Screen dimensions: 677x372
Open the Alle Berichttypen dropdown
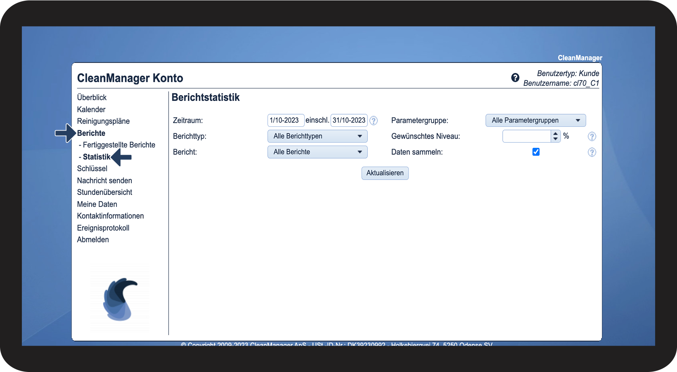point(317,136)
